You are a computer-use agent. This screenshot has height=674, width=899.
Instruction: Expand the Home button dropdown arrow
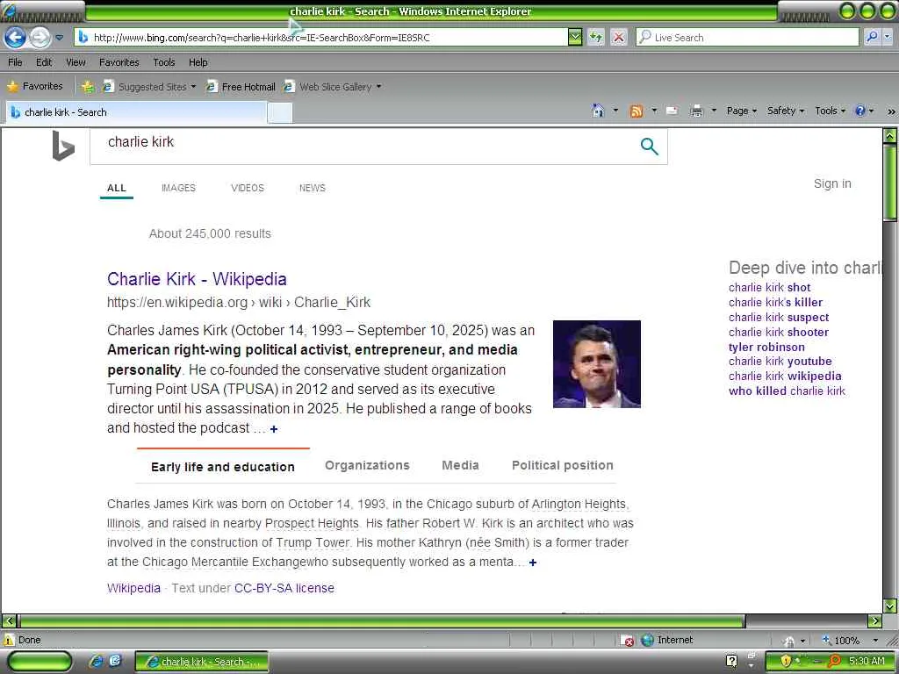coord(615,111)
